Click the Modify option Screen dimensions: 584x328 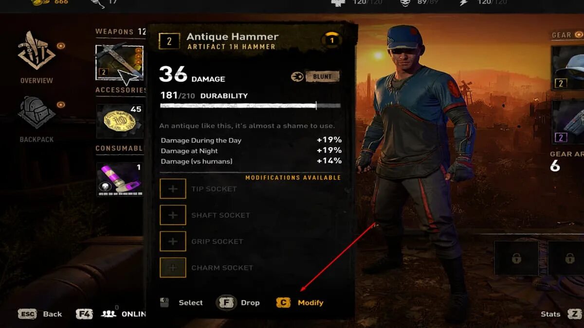pos(300,303)
